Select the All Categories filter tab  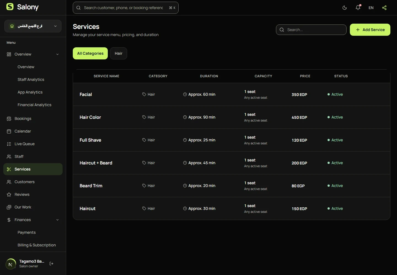coord(90,53)
